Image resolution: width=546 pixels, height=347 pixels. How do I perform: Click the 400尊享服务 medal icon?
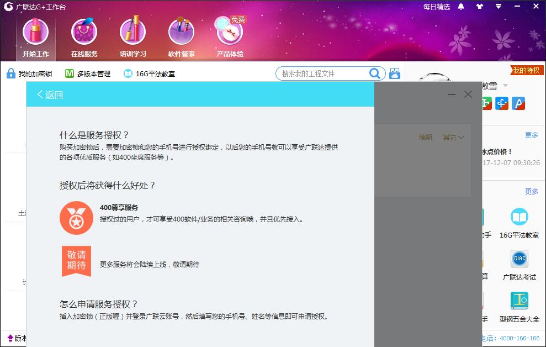(76, 218)
